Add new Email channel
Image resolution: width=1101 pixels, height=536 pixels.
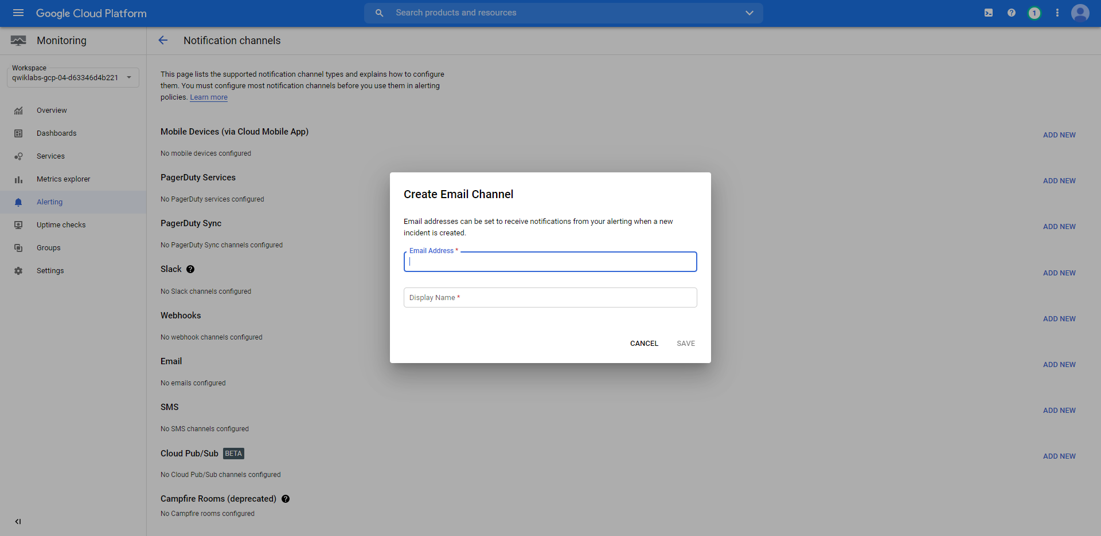1059,365
